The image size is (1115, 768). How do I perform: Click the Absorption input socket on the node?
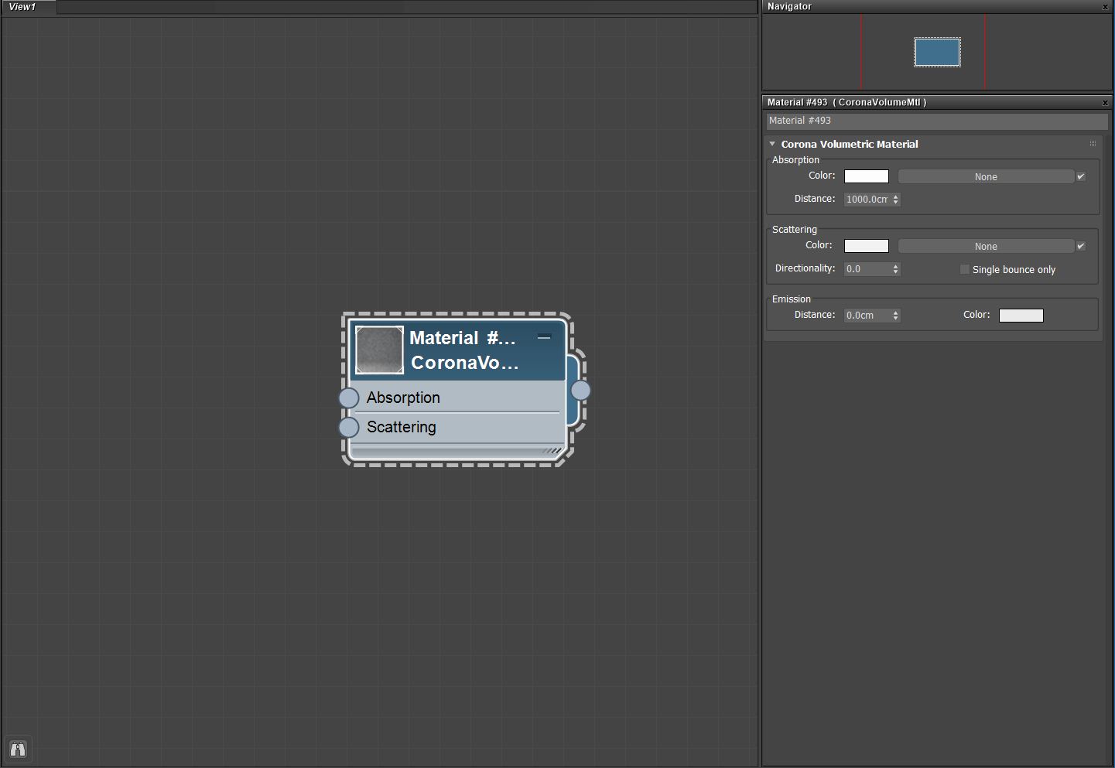349,398
